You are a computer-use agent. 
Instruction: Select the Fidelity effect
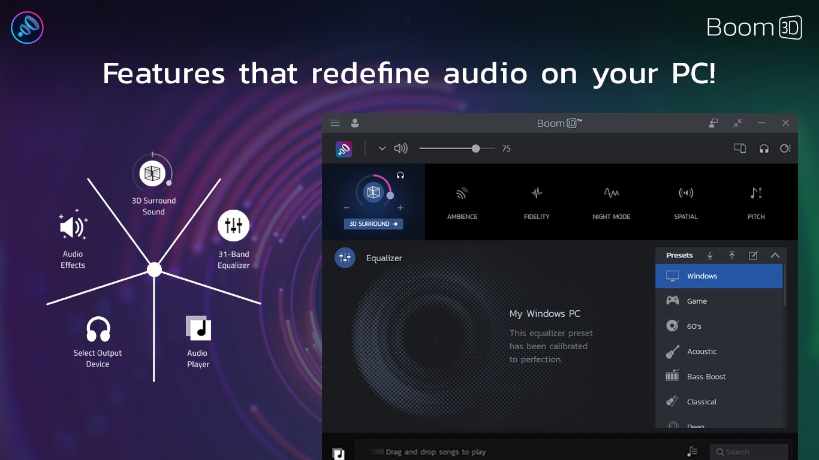[x=536, y=202]
